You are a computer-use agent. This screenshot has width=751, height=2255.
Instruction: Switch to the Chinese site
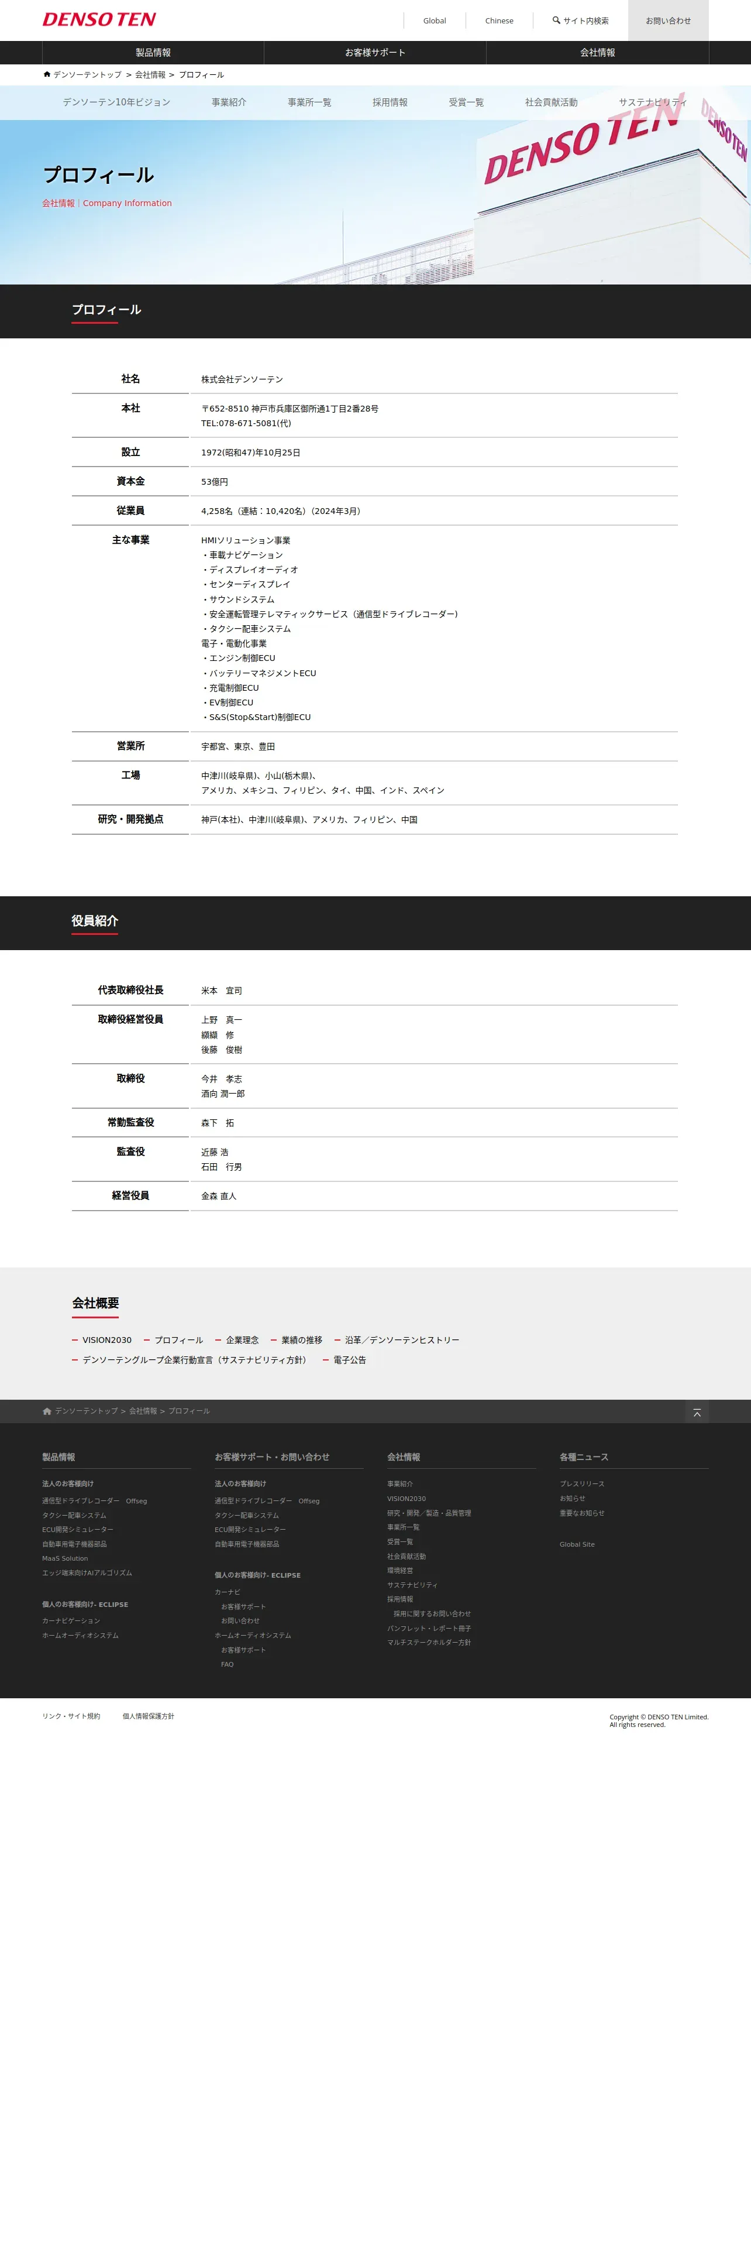tap(499, 21)
